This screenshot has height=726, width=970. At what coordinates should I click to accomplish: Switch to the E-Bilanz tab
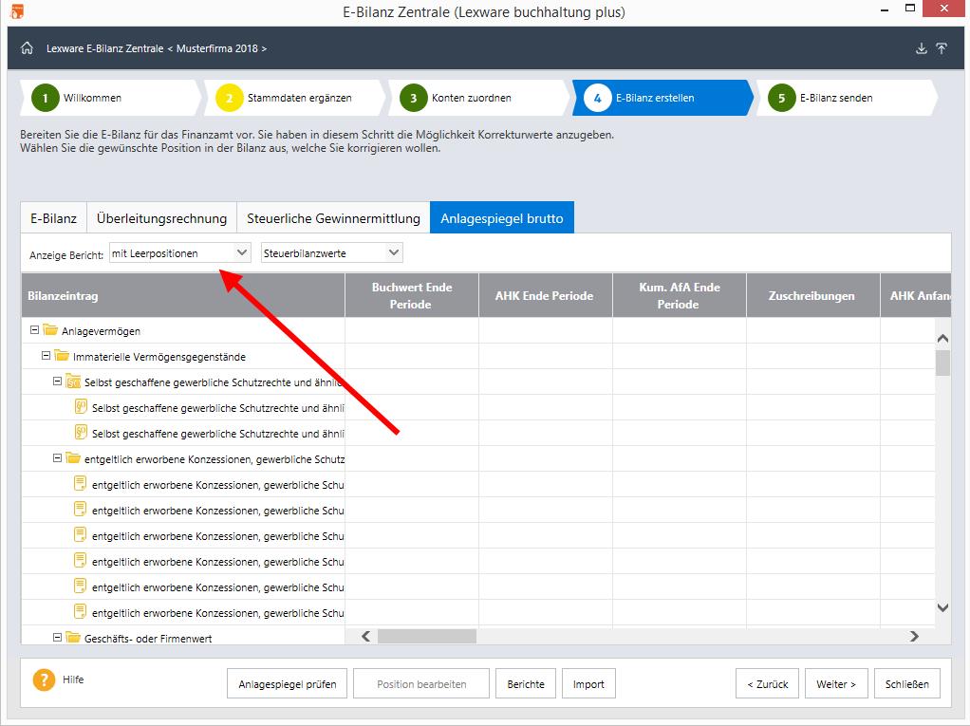(54, 217)
